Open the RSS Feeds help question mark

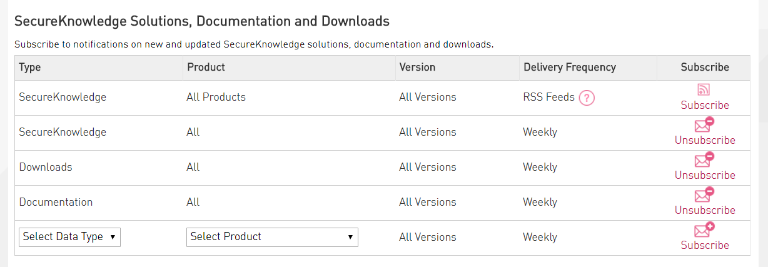(587, 98)
